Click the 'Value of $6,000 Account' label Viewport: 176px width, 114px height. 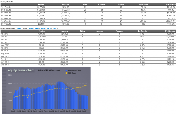(x=49, y=70)
